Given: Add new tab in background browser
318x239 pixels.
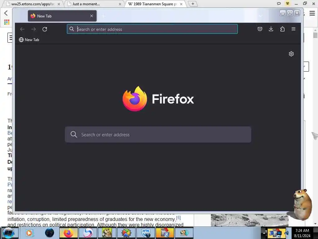Looking at the screenshot, I should click(193, 4).
